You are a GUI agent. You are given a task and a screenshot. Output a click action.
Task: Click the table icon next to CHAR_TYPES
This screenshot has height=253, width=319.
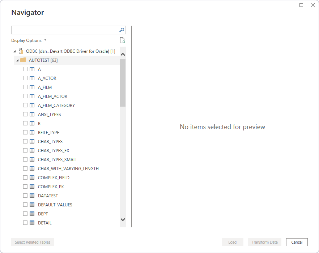tap(32, 142)
